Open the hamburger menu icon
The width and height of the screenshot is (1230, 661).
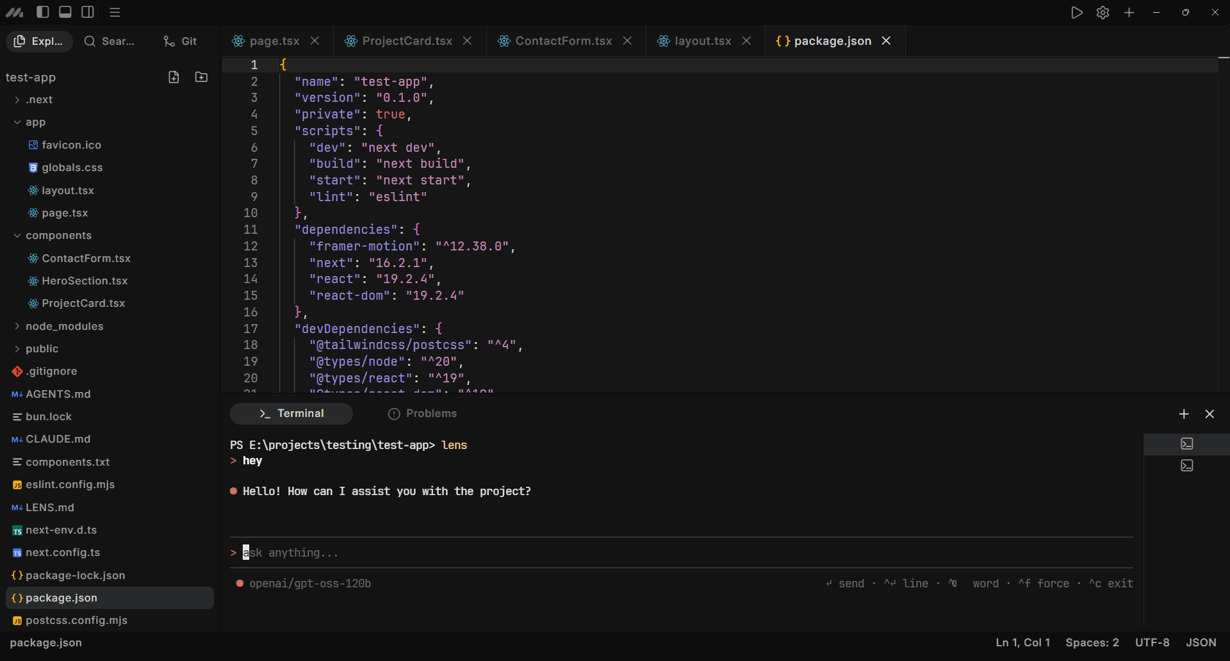point(115,12)
